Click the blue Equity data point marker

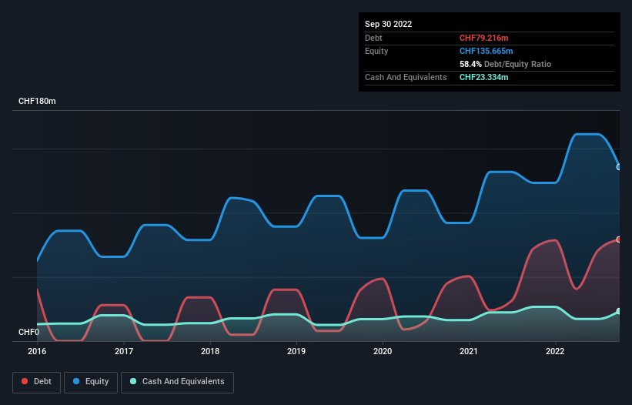click(x=619, y=167)
